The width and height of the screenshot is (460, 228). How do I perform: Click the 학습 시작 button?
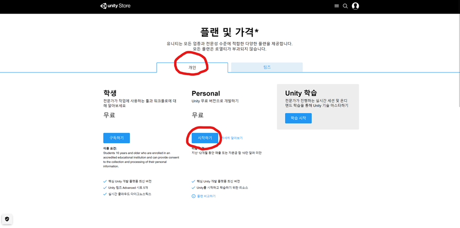coord(299,118)
